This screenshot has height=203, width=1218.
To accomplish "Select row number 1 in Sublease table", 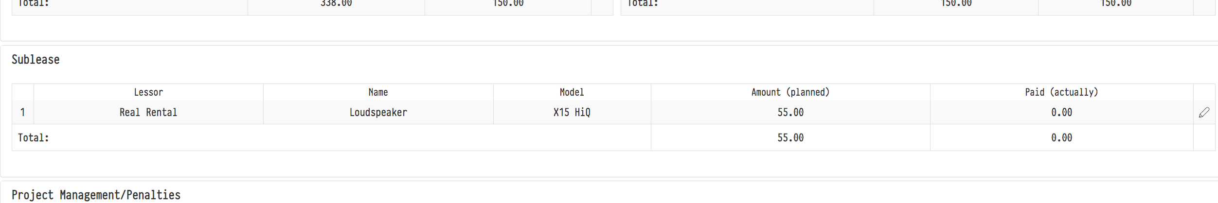I will click(x=22, y=113).
